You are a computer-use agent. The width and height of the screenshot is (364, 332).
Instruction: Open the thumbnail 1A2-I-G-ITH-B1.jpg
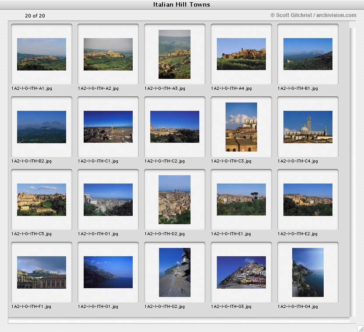point(308,54)
